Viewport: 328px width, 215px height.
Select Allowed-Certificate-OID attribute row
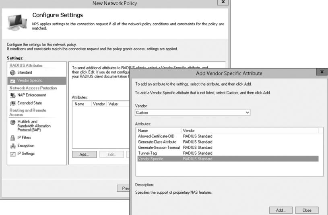pyautogui.click(x=156, y=136)
